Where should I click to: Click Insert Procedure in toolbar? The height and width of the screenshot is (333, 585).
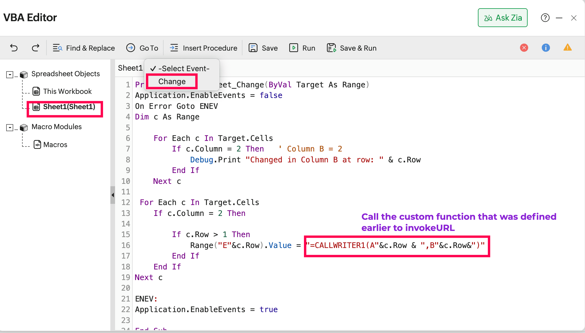click(204, 48)
